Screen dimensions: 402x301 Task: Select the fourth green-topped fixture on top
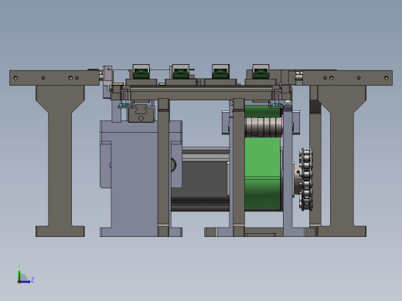pyautogui.click(x=261, y=72)
